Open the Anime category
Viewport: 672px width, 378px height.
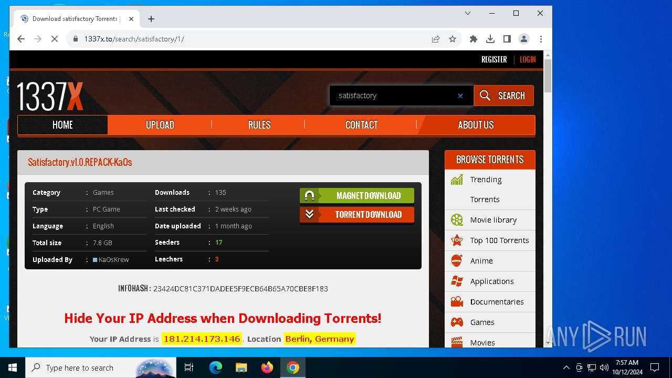(481, 261)
